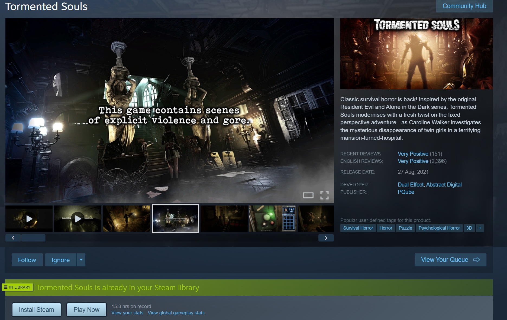Open the Abstract Digital developer page
The image size is (507, 320).
pos(444,185)
